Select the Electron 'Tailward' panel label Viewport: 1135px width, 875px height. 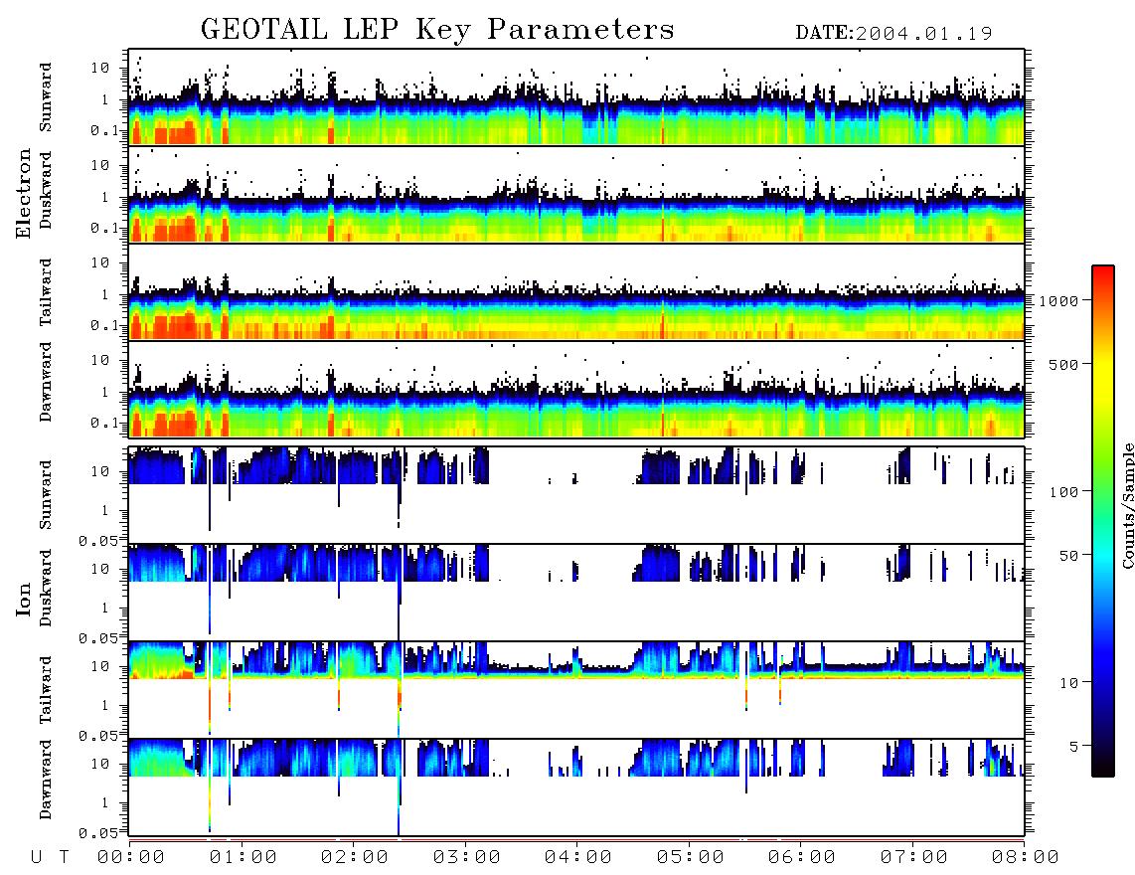pyautogui.click(x=46, y=292)
